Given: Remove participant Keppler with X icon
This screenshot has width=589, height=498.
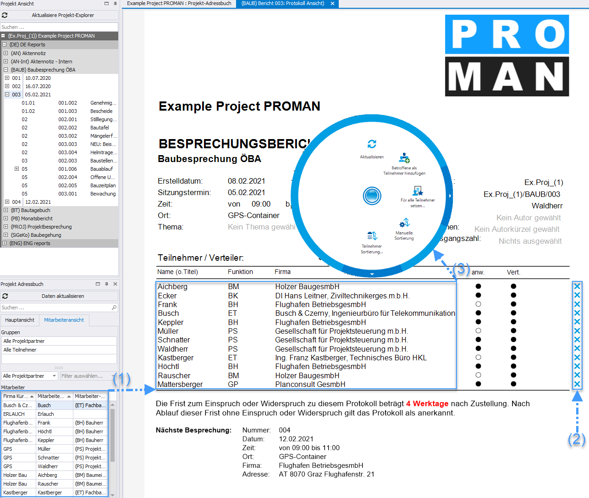Looking at the screenshot, I should click(x=577, y=322).
